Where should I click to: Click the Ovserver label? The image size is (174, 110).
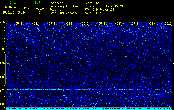point(56,3)
